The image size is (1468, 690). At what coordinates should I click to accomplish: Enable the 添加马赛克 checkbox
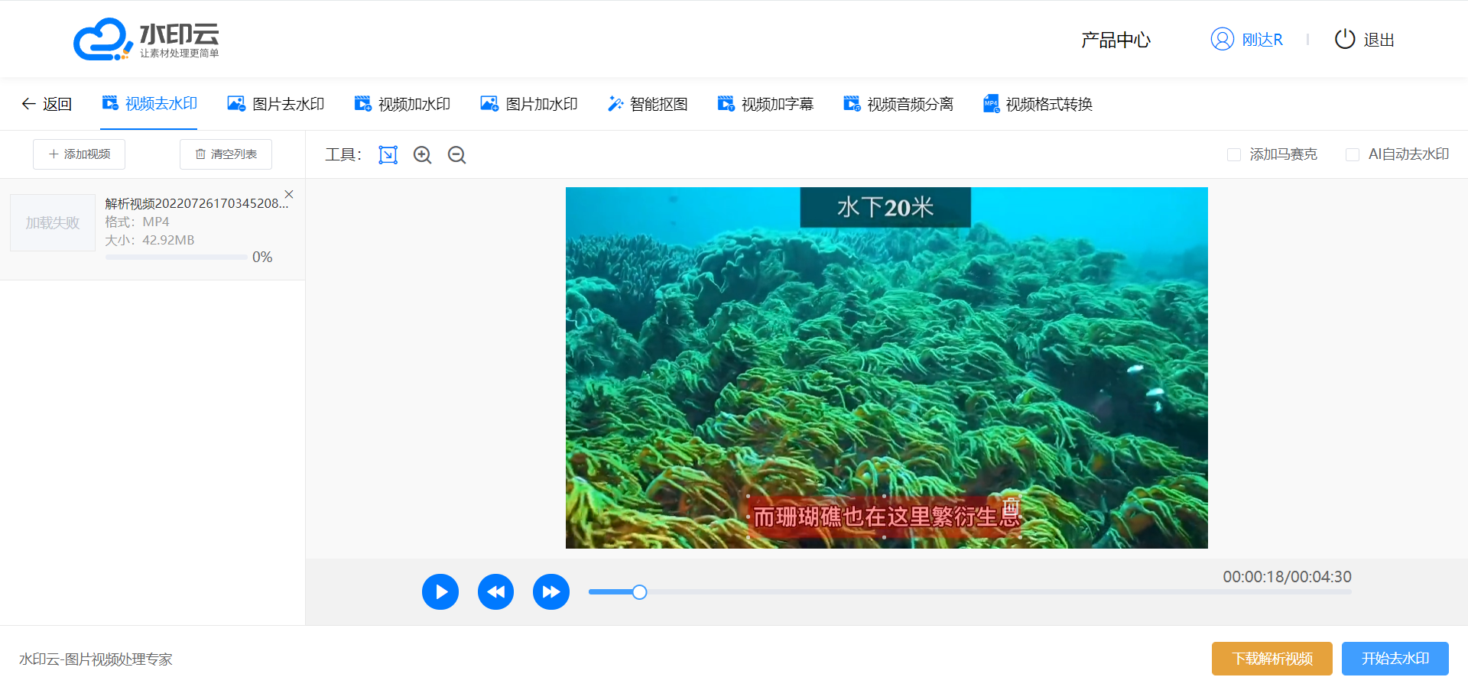coord(1233,155)
